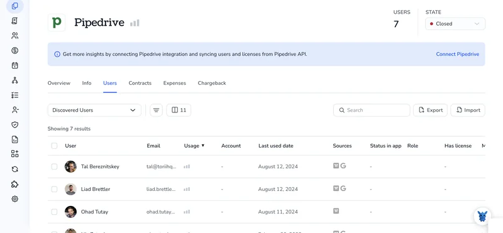Open the task list sidebar icon
This screenshot has height=233, width=503.
pos(14,95)
